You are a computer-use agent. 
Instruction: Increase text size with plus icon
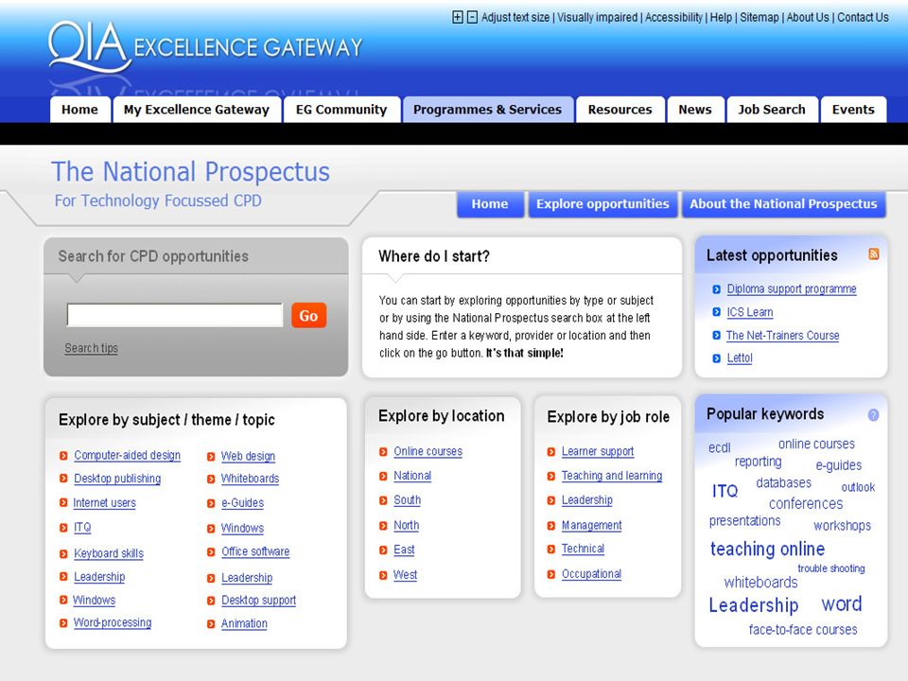coord(458,17)
